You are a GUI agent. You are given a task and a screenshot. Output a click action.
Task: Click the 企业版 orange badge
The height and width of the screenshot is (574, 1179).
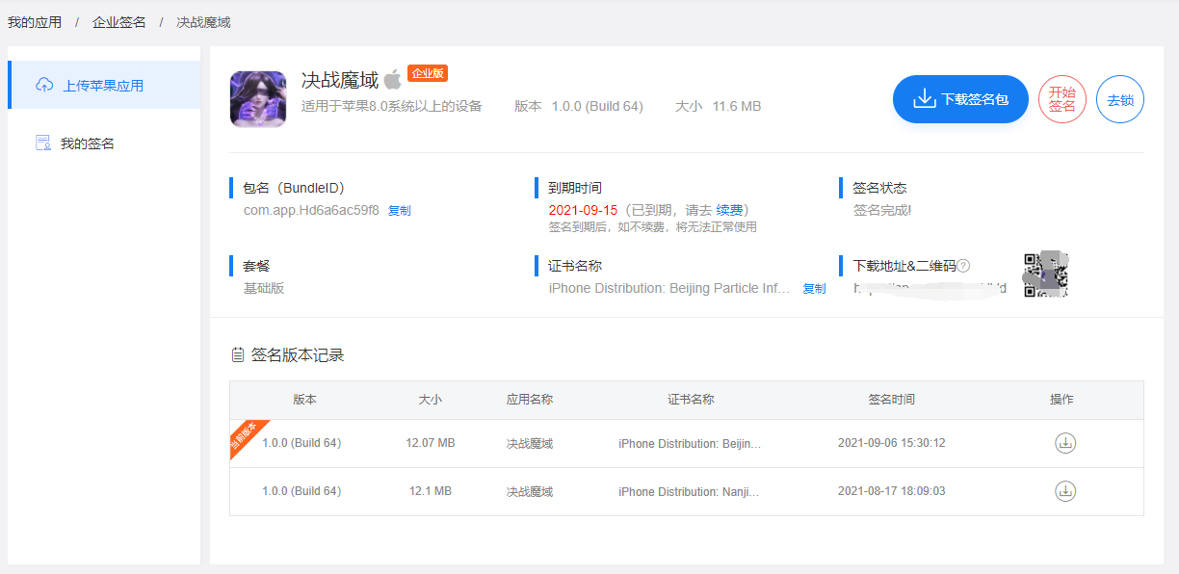[x=428, y=73]
